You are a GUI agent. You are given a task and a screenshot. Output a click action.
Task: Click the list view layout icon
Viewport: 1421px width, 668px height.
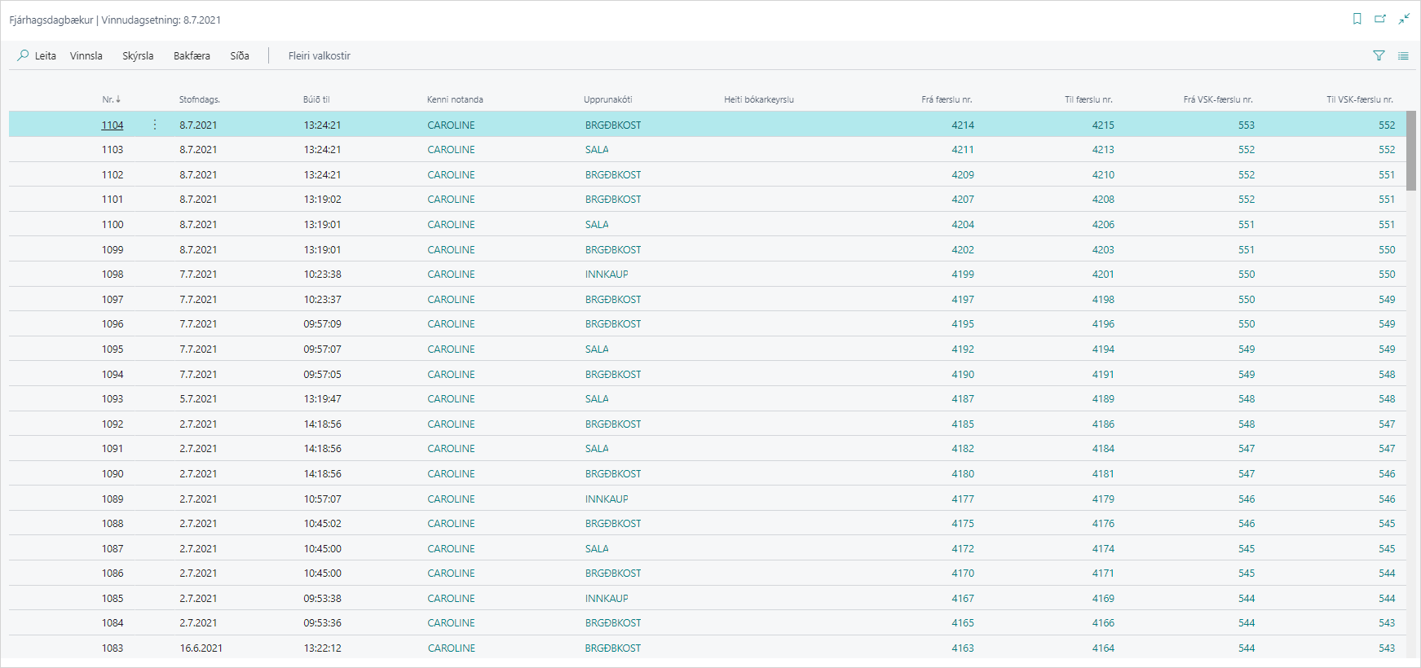(x=1403, y=55)
